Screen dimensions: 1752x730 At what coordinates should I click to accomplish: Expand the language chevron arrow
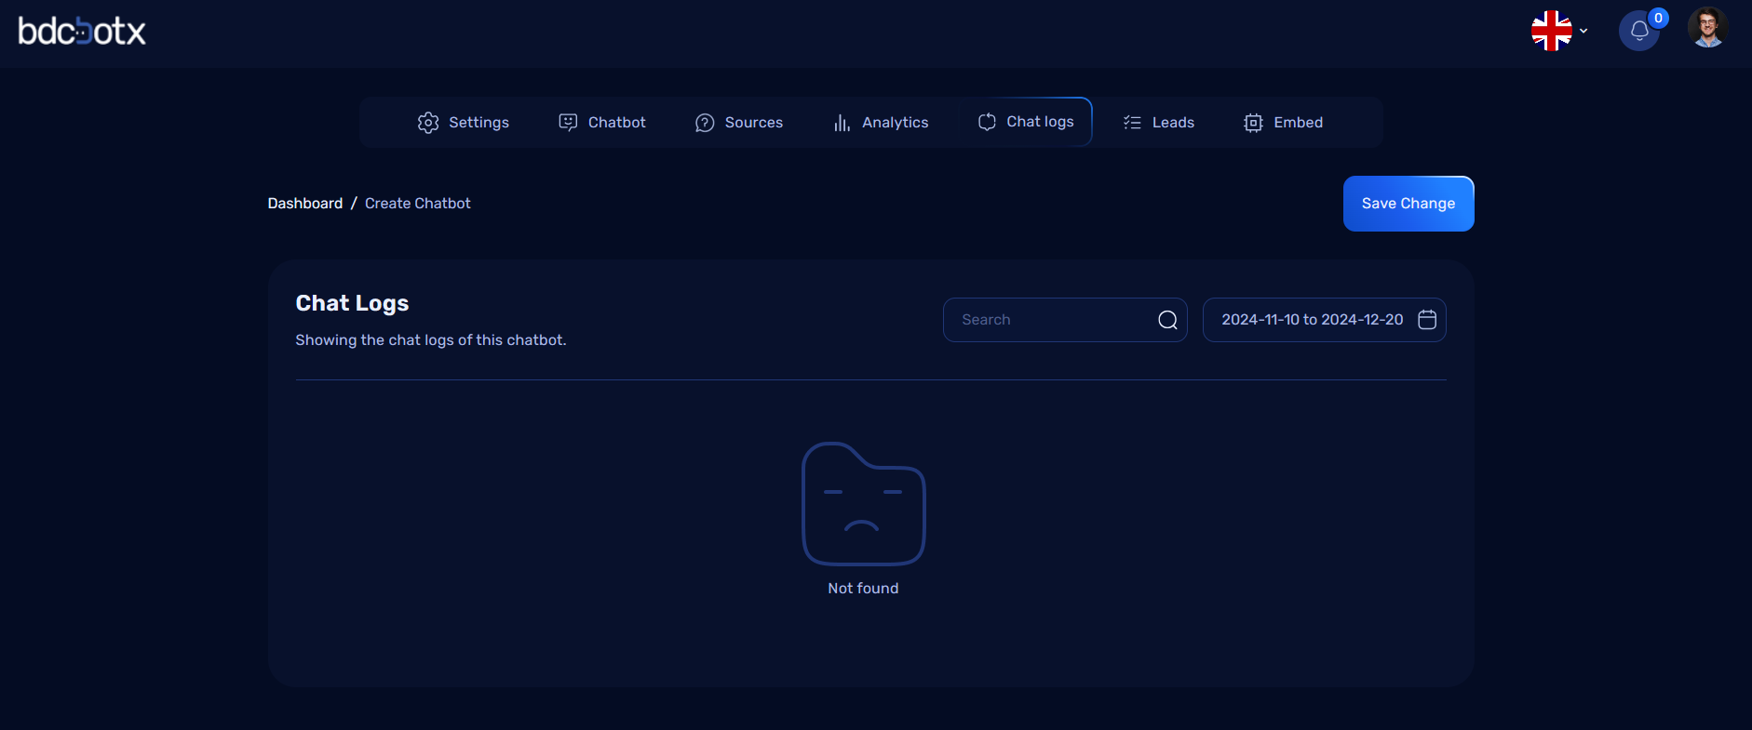pyautogui.click(x=1584, y=31)
